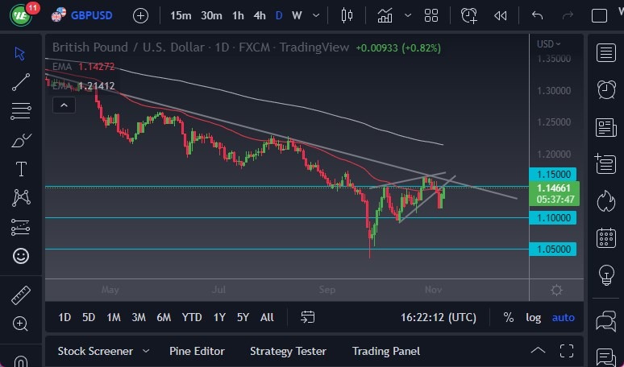Select the trend line drawing tool
The height and width of the screenshot is (367, 624).
click(21, 81)
